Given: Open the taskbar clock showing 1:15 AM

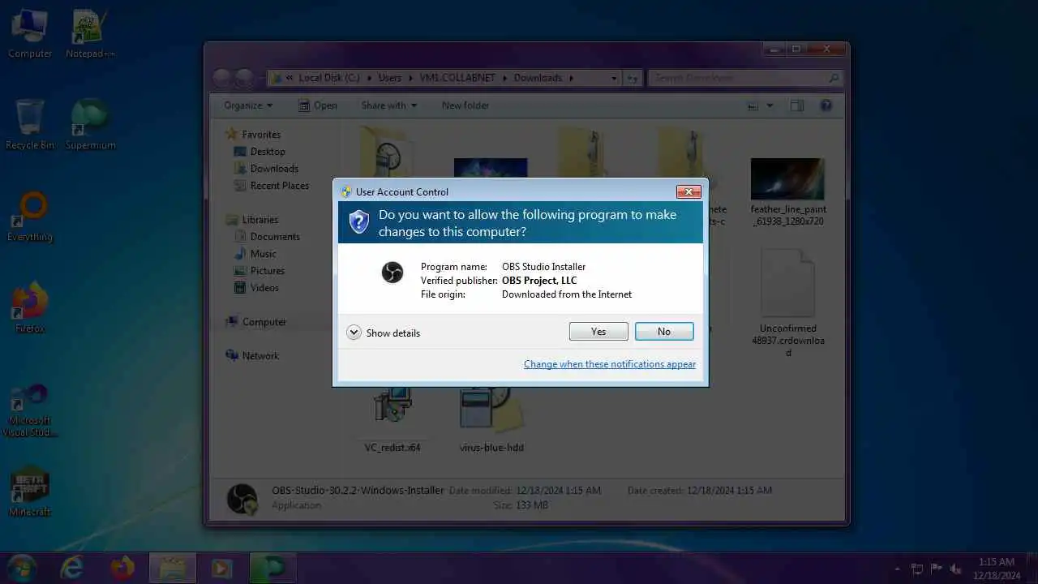Looking at the screenshot, I should (x=997, y=568).
